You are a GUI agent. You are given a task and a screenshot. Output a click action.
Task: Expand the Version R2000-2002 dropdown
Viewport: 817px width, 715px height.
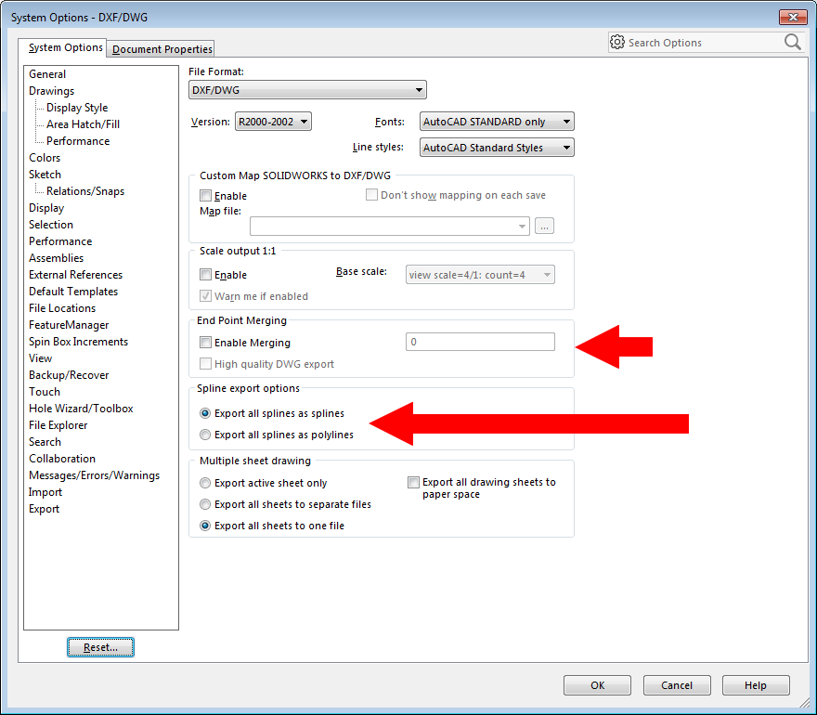[272, 122]
